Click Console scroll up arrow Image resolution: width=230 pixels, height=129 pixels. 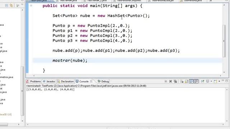point(227,90)
